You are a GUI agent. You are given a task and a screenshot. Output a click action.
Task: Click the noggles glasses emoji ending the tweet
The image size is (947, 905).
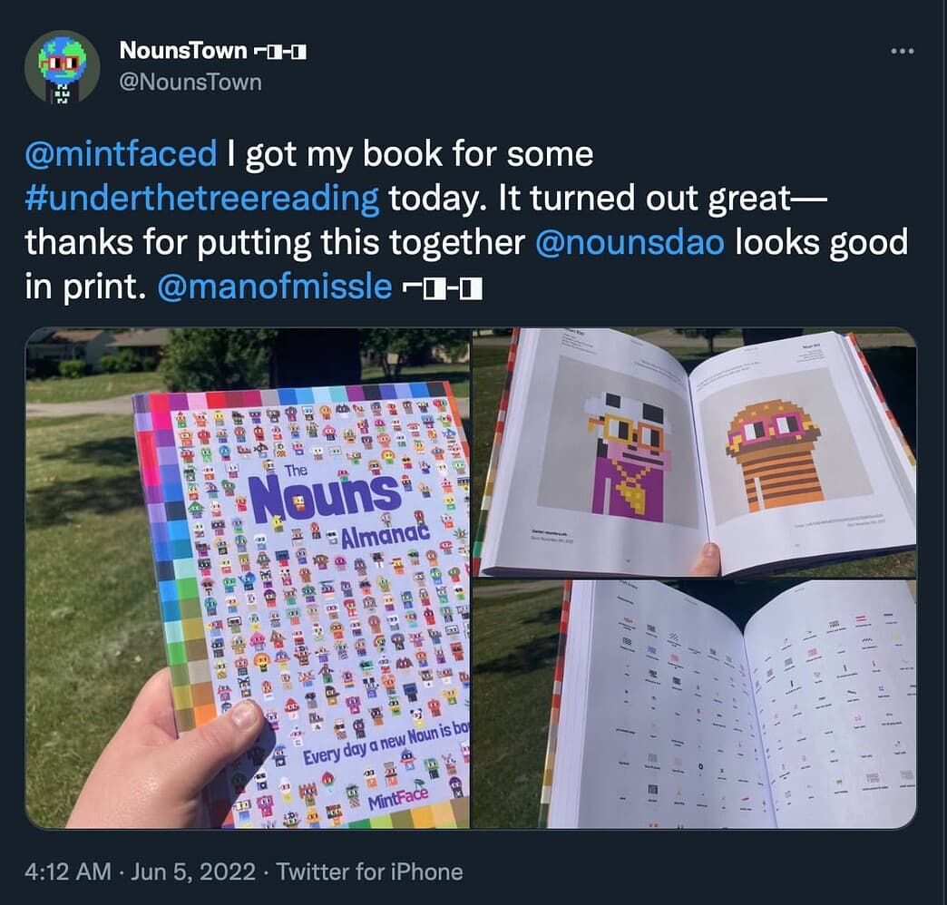tap(443, 288)
